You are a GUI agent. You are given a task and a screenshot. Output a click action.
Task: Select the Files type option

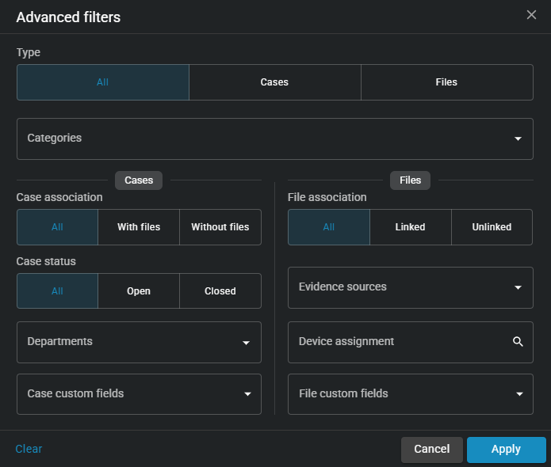[x=446, y=82]
